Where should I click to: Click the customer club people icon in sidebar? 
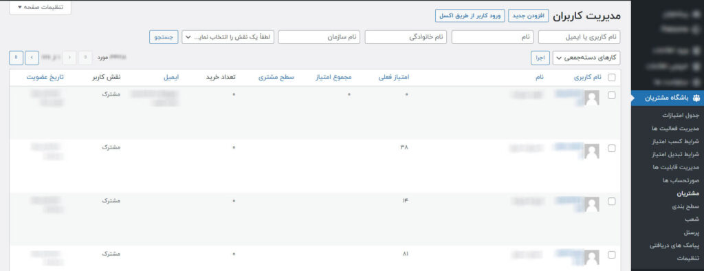tap(696, 98)
